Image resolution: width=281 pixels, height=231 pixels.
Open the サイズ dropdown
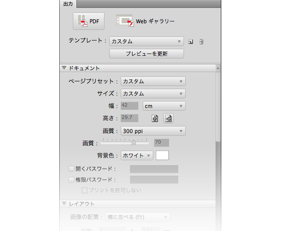pyautogui.click(x=153, y=94)
